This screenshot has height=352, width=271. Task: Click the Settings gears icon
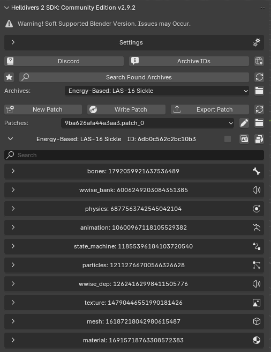click(x=257, y=42)
